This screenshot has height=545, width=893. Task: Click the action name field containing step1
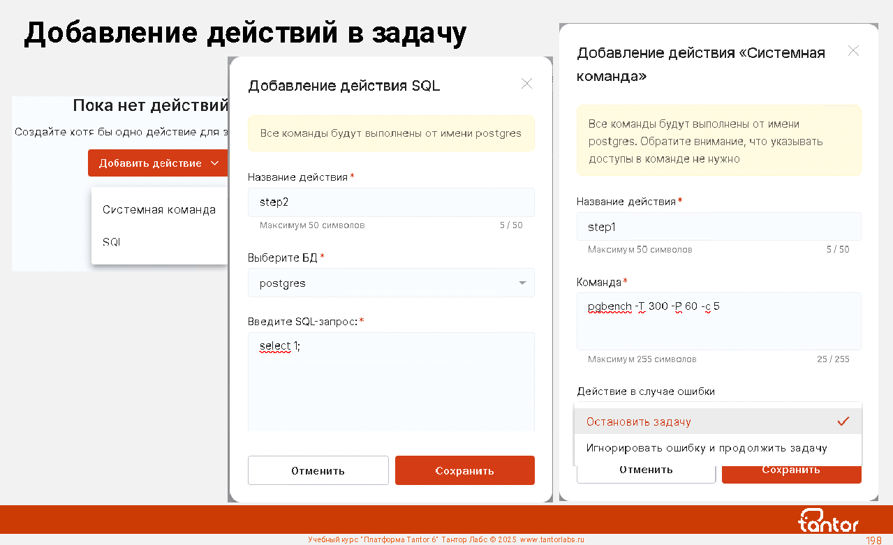718,227
